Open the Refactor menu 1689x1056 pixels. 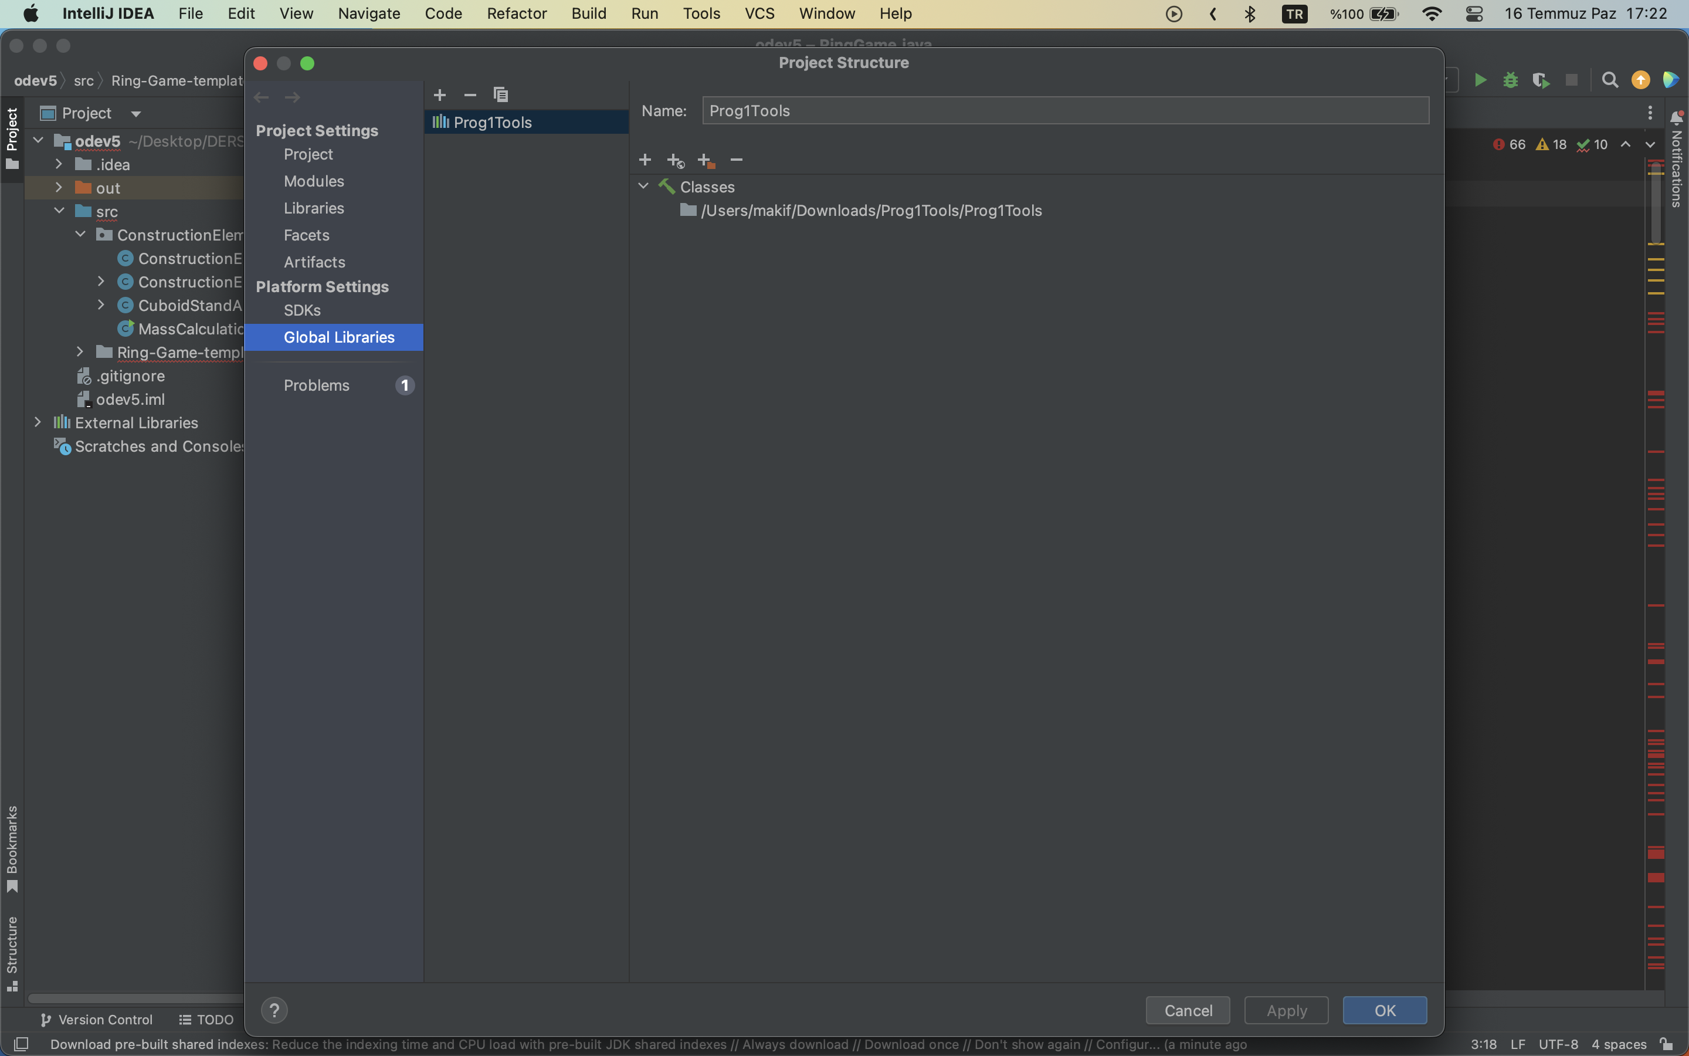pos(517,13)
